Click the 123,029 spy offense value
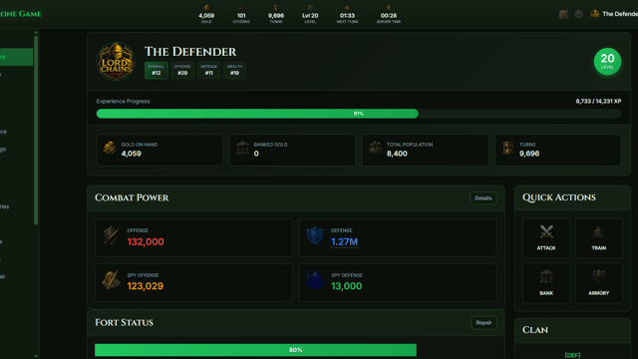Image resolution: width=638 pixels, height=359 pixels. click(x=146, y=286)
